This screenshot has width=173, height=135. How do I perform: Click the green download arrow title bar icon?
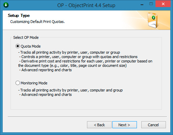pos(6,5)
